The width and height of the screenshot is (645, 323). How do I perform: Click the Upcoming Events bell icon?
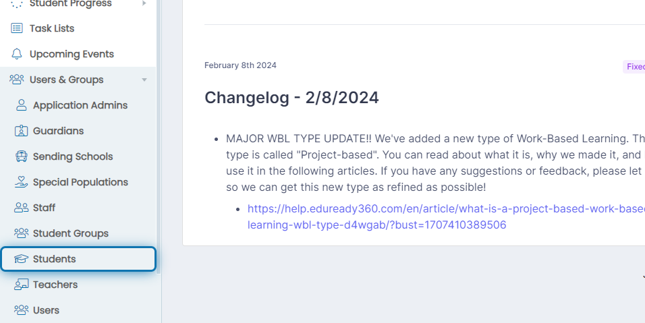16,54
